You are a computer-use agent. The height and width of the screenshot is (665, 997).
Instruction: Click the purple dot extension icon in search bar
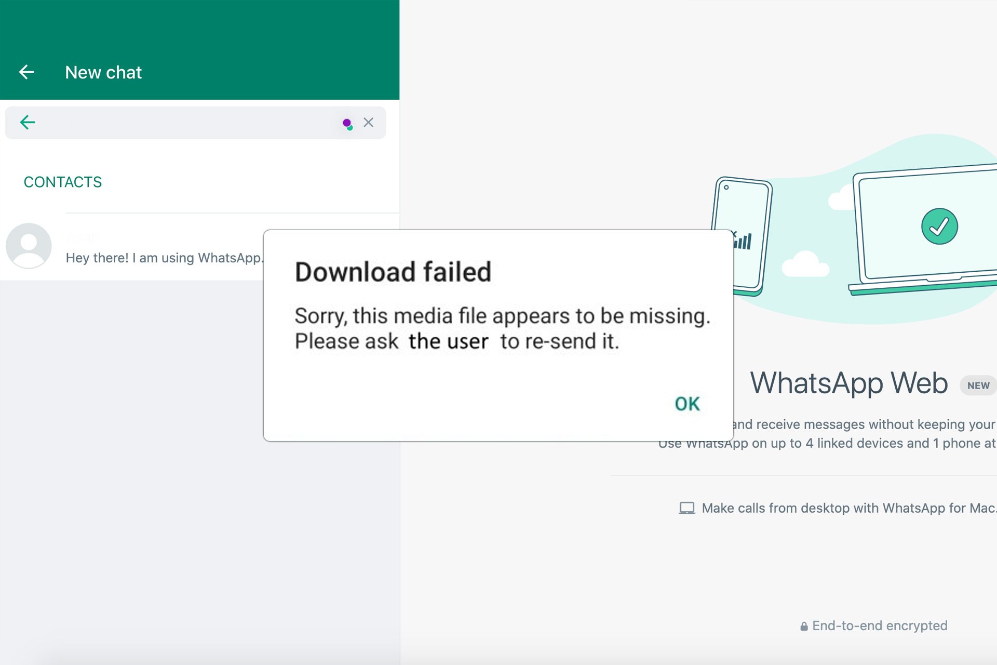coord(347,124)
